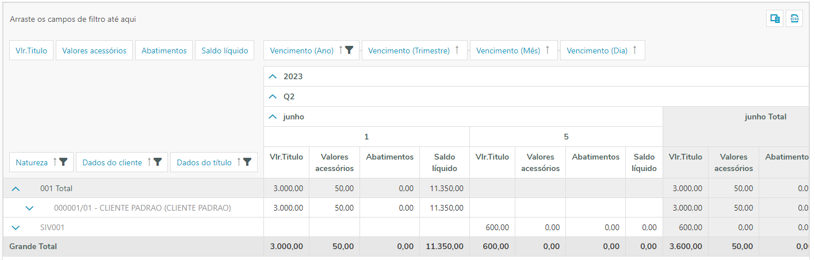Open filter on Vencimento (Ano) field
Screen dimensions: 815x260
coord(349,50)
